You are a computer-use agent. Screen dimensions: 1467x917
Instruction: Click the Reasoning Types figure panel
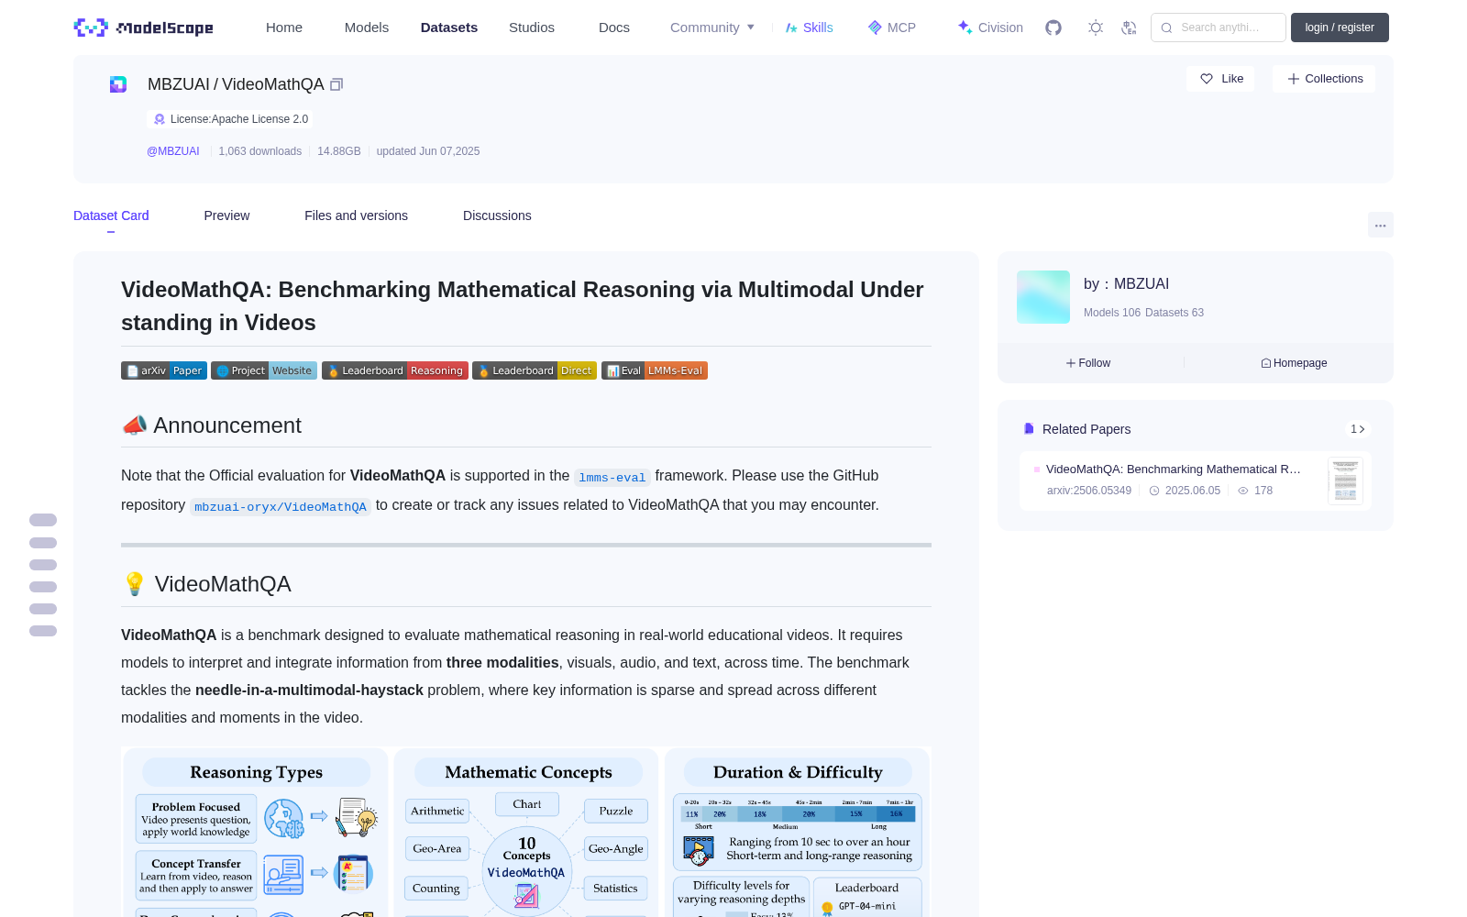(x=255, y=833)
